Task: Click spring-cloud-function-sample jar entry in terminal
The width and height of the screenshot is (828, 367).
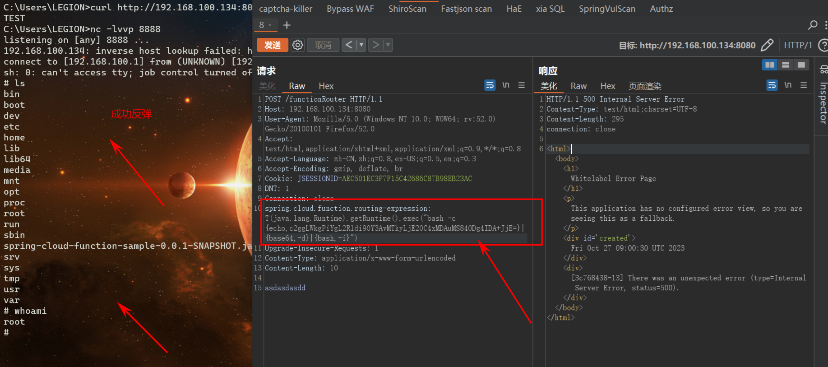Action: (128, 246)
